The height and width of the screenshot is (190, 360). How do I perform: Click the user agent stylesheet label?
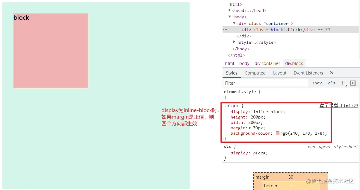point(332,147)
